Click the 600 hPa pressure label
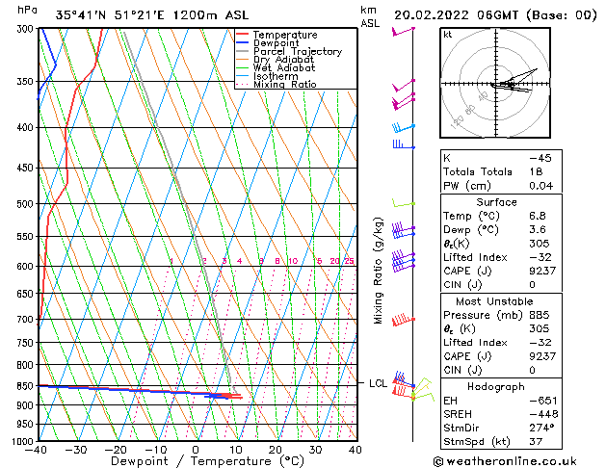 (27, 267)
